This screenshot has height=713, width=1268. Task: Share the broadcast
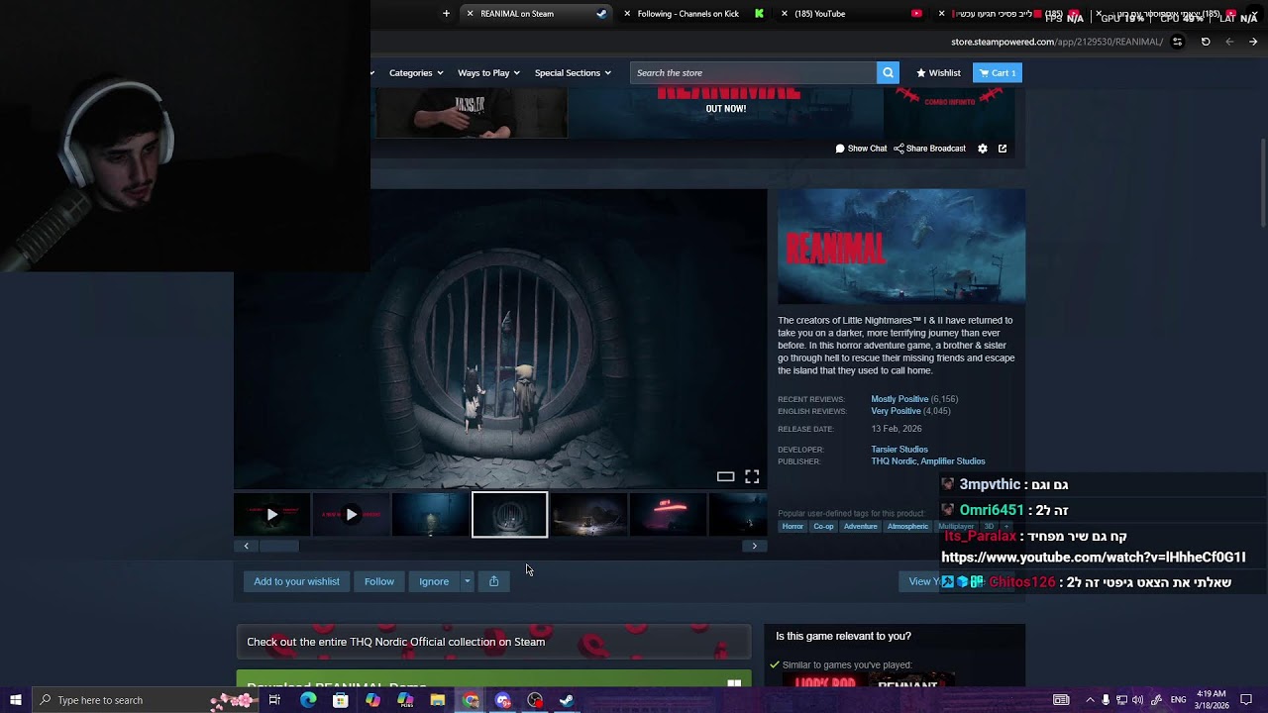pos(929,149)
